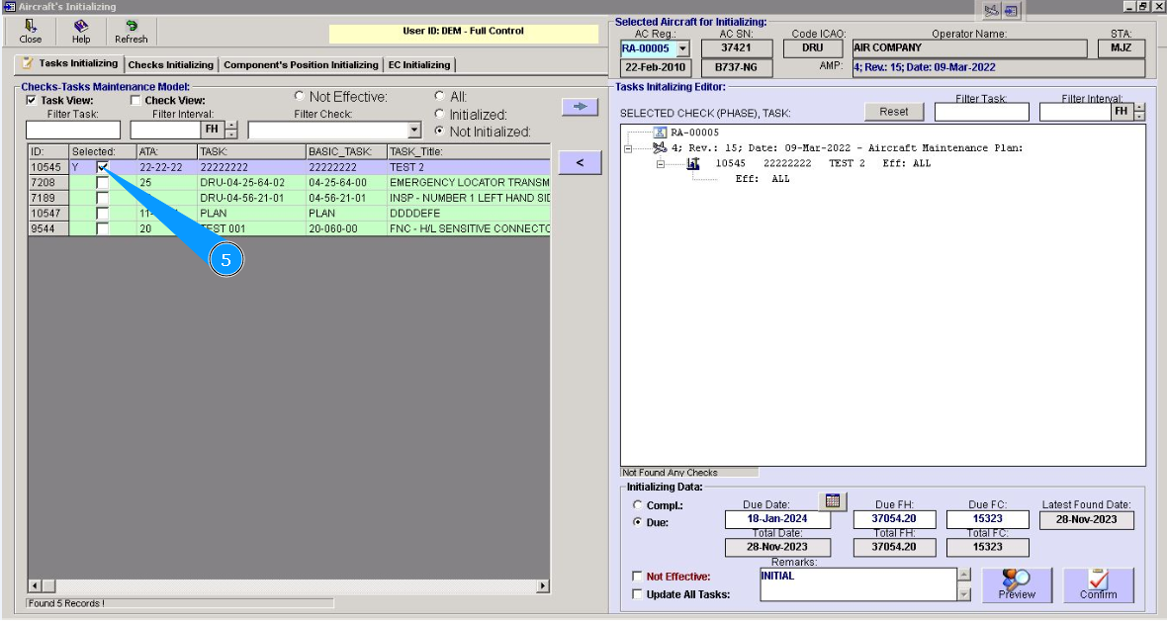Open the Filter Check dropdown
Viewport: 1167px width, 626px height.
coord(414,131)
